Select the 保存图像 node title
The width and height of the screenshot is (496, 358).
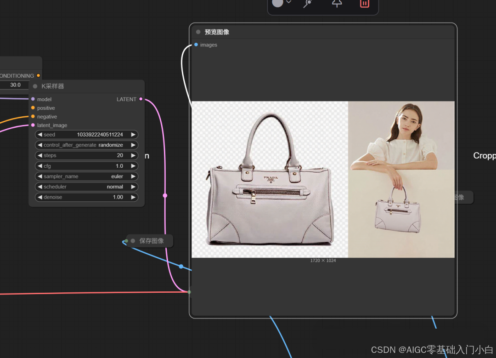[152, 241]
